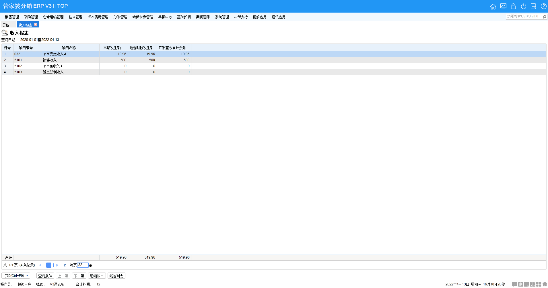Click 行号 column header
548x288 pixels.
7,48
